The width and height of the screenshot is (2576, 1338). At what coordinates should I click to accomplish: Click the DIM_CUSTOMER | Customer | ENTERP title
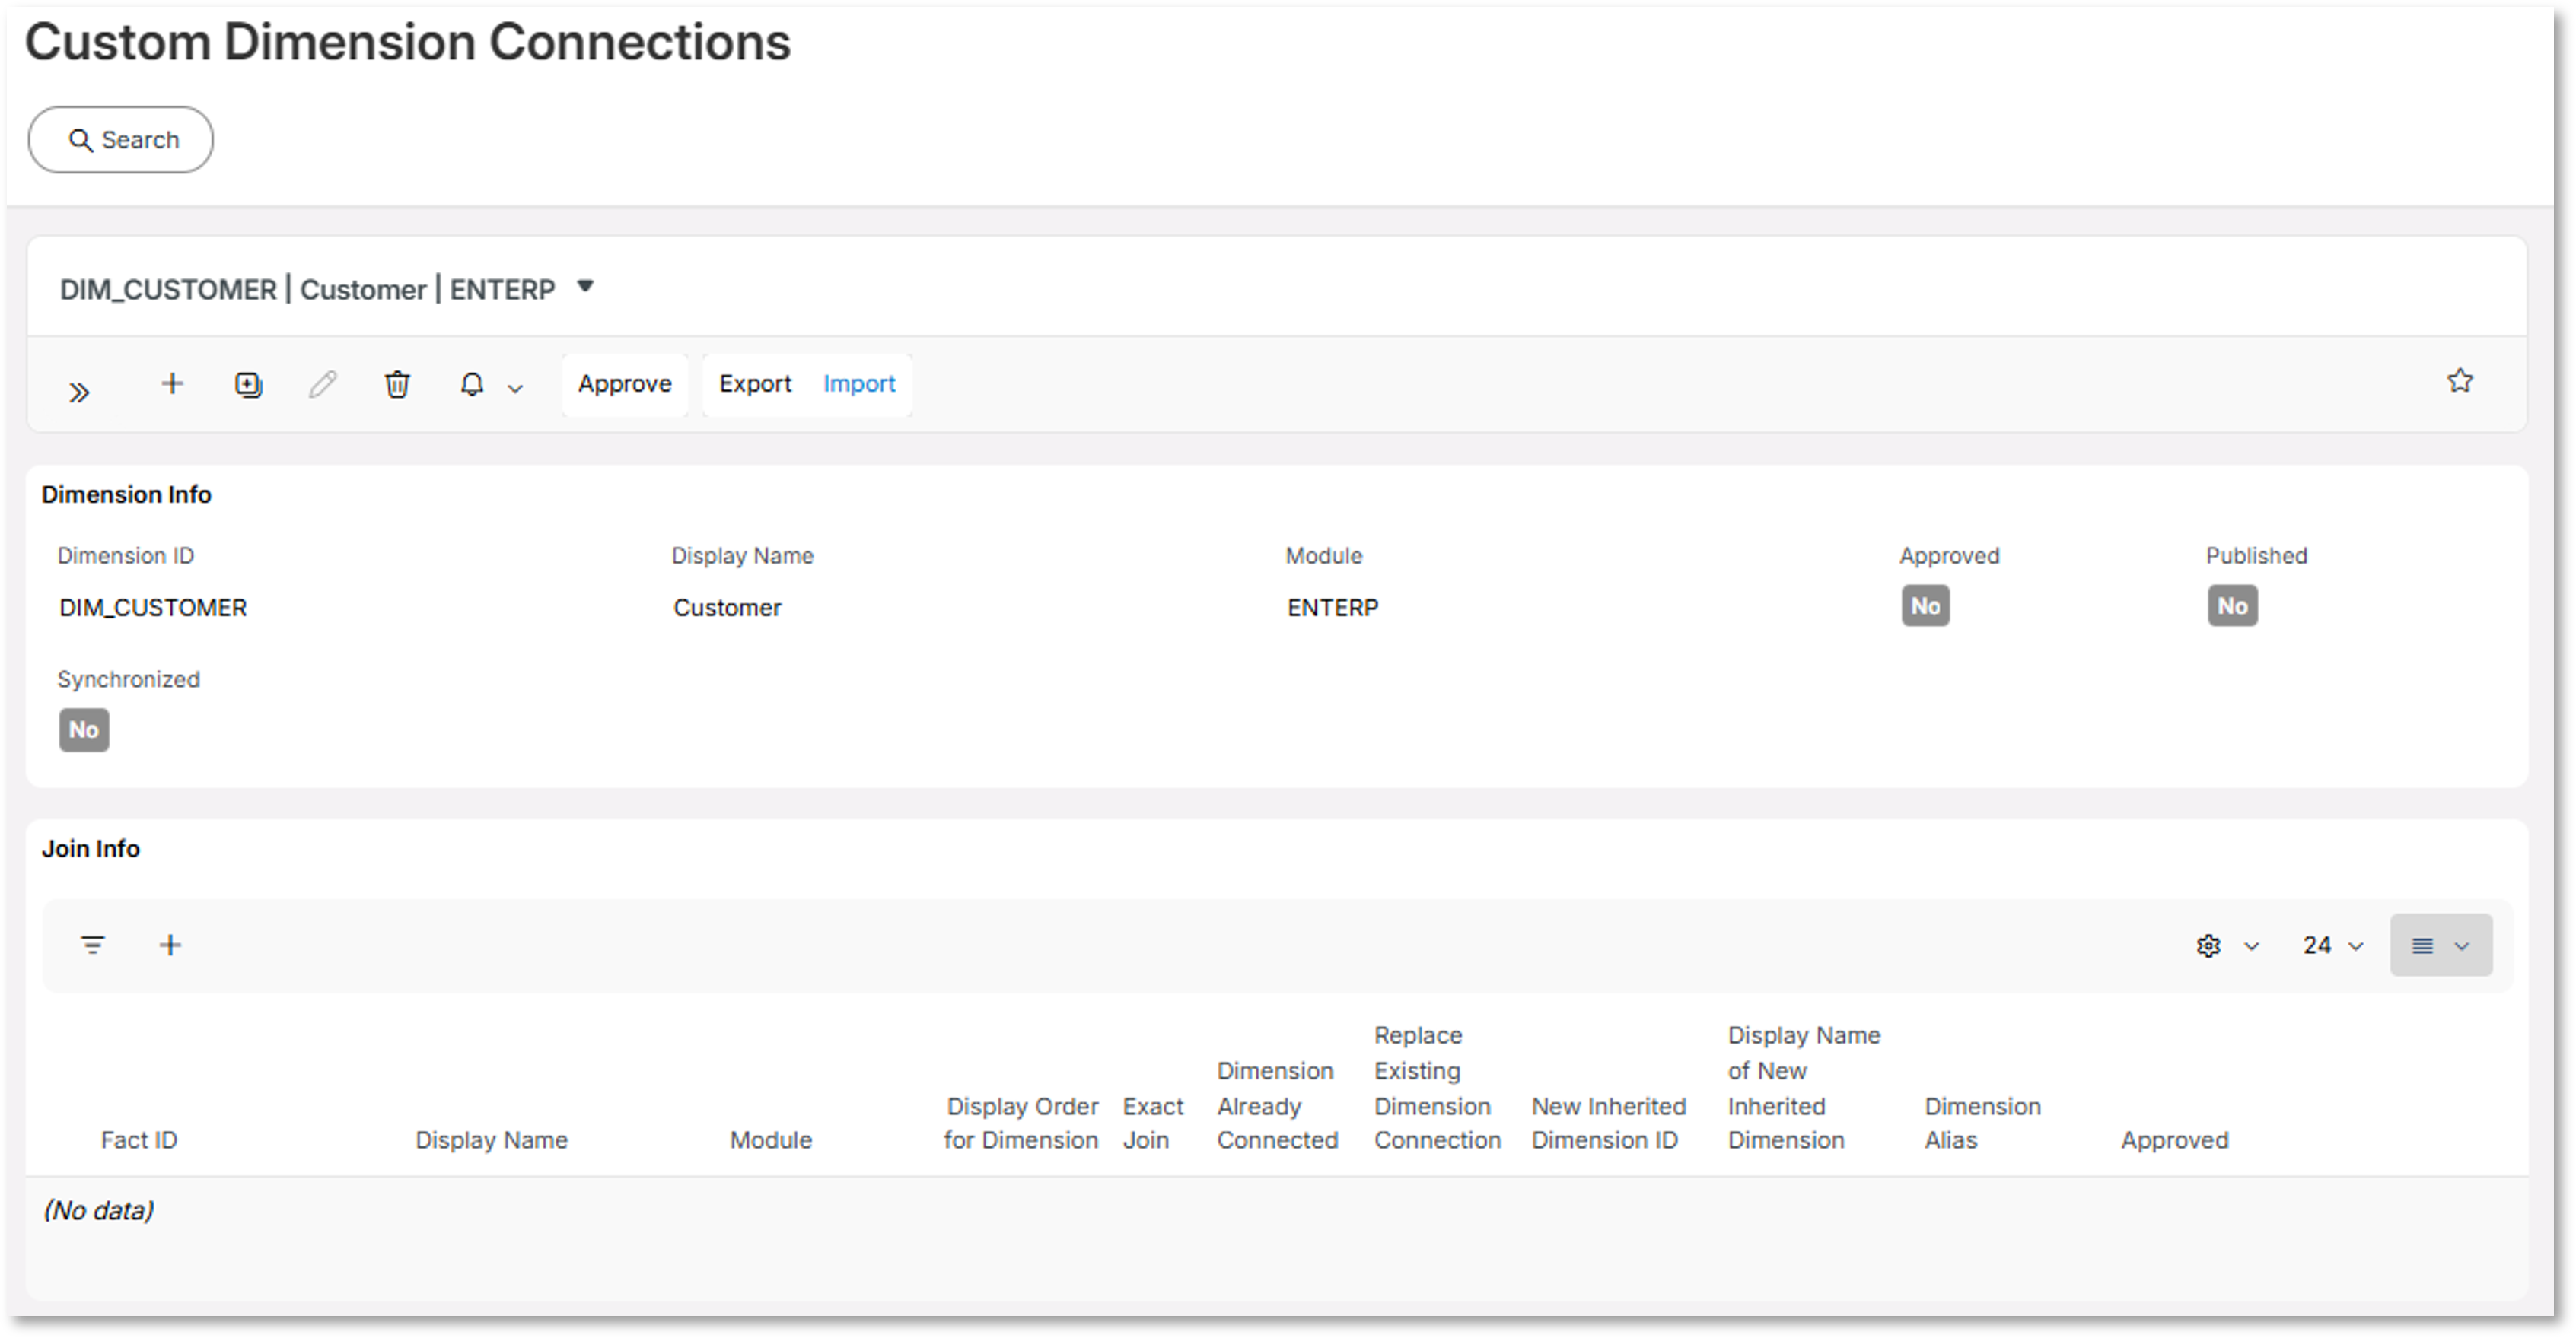[x=307, y=289]
